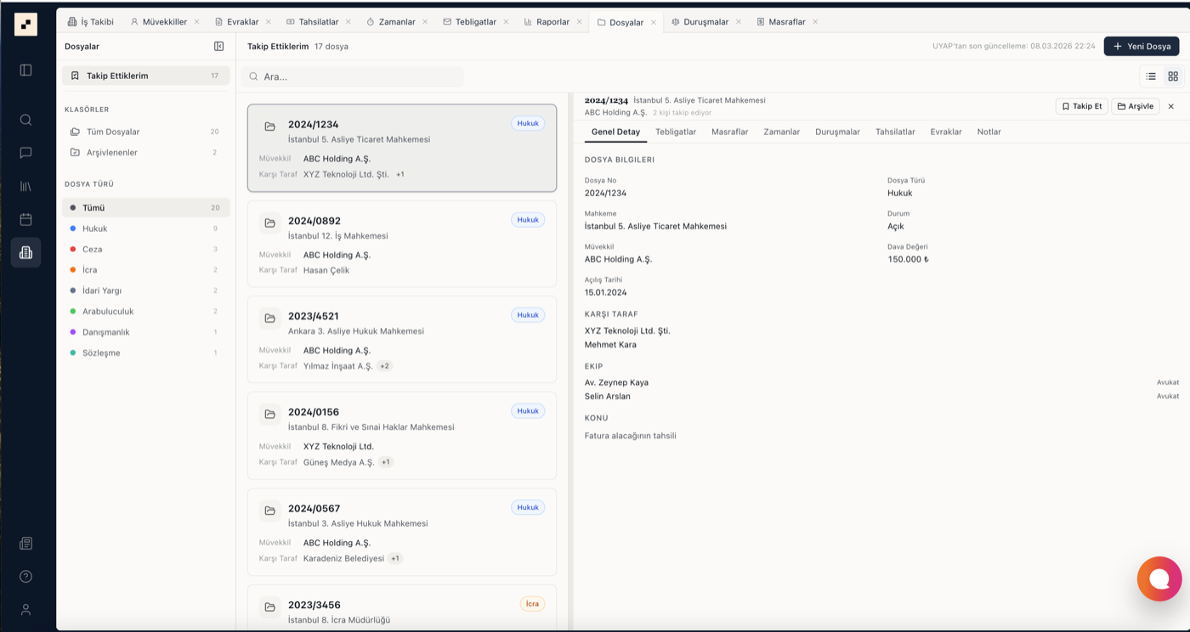Collapse the Dosyalar panel icon
Image resolution: width=1190 pixels, height=632 pixels.
pyautogui.click(x=218, y=47)
